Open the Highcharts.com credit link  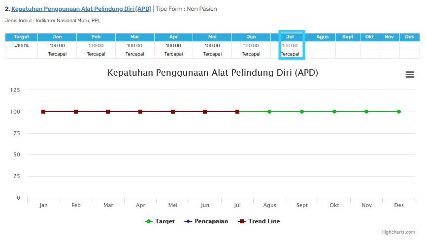(x=398, y=232)
